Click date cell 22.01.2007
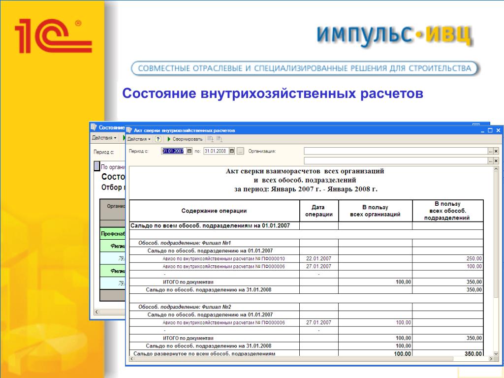The height and width of the screenshot is (378, 504). (318, 258)
